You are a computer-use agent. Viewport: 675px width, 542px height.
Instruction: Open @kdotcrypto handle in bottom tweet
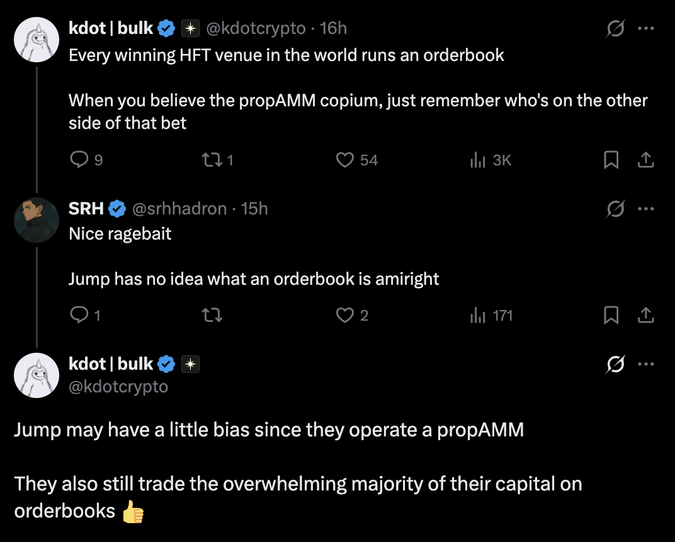point(118,386)
